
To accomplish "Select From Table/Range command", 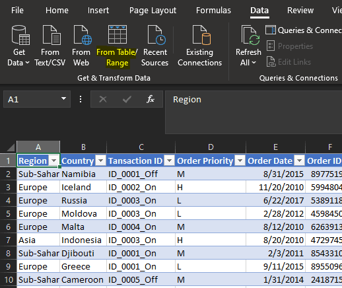I will tap(117, 46).
